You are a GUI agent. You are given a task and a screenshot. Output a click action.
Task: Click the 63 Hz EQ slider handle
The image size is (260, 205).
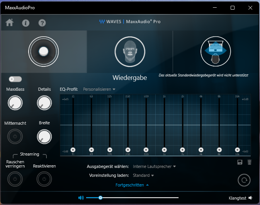click(x=91, y=150)
